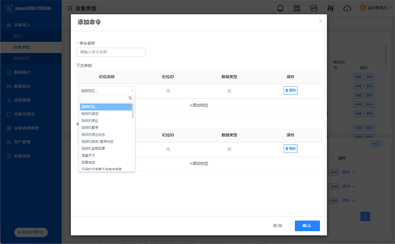Select 贴标机启动 from the dropdown list
The image size is (395, 244).
tap(90, 114)
